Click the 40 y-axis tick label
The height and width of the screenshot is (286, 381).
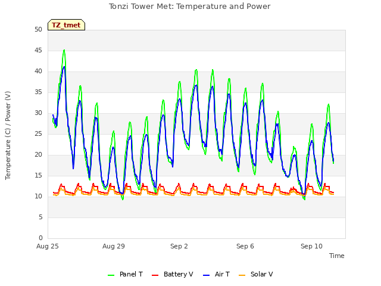[x=38, y=71]
